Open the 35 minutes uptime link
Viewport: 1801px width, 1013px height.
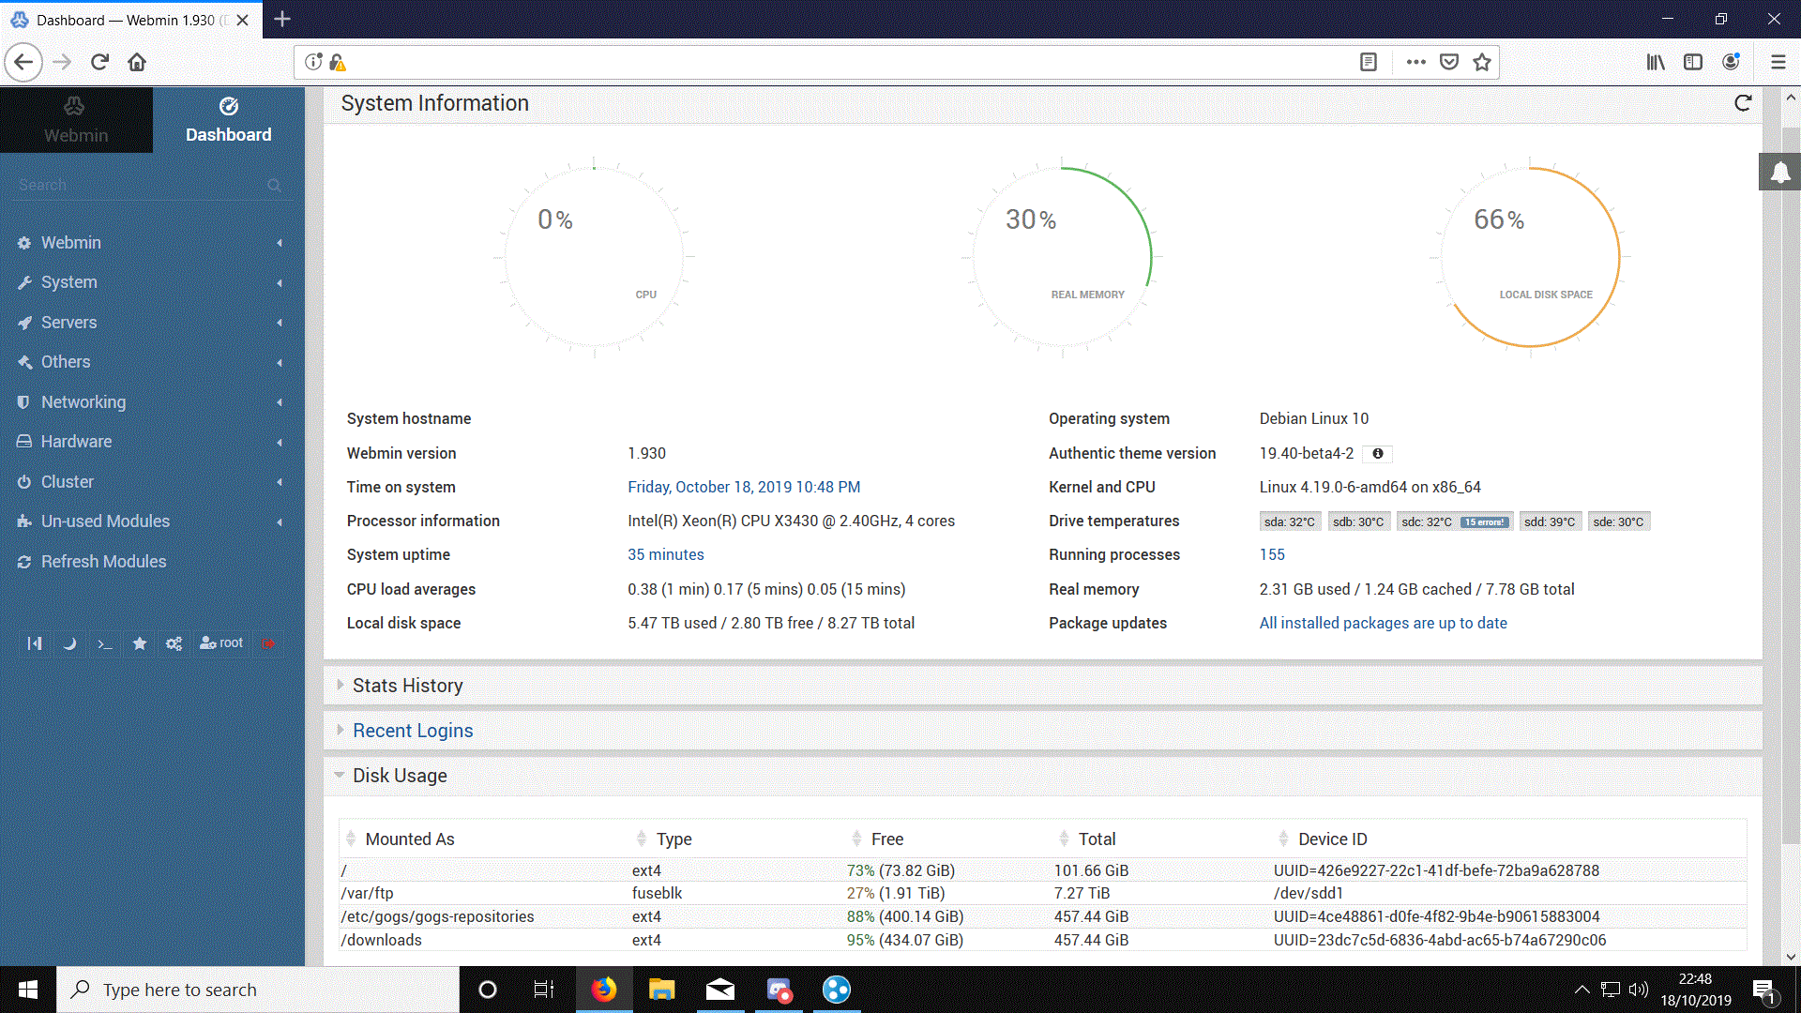click(666, 555)
